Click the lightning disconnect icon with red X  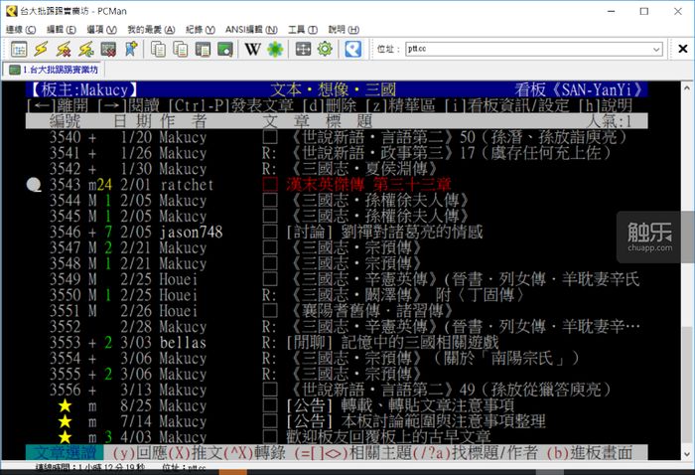point(64,49)
